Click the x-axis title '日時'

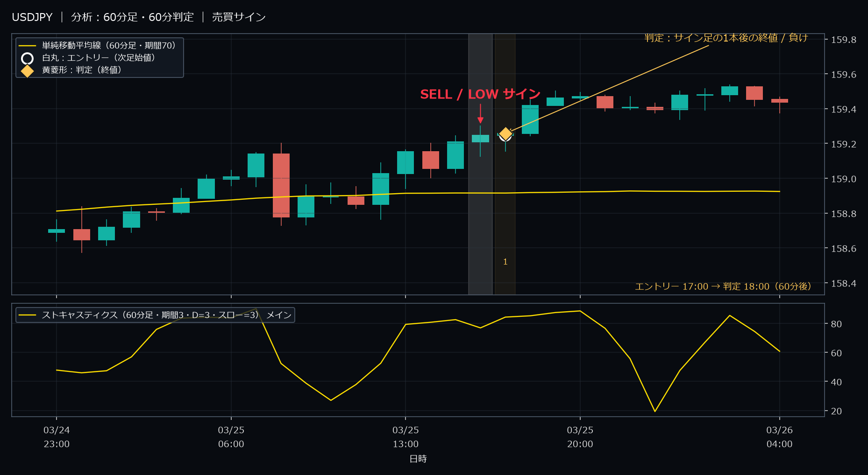[418, 459]
